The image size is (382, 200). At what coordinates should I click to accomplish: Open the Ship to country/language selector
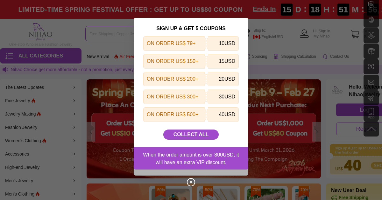coord(268,37)
